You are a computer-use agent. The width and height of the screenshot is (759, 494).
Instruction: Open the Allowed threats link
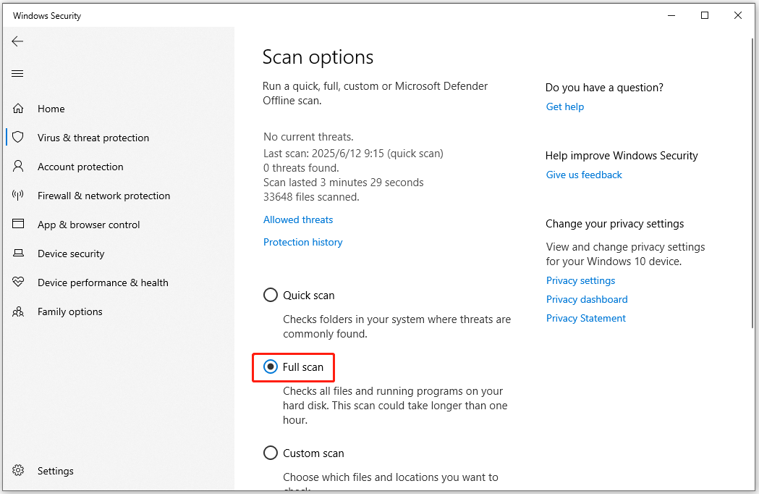pos(298,219)
